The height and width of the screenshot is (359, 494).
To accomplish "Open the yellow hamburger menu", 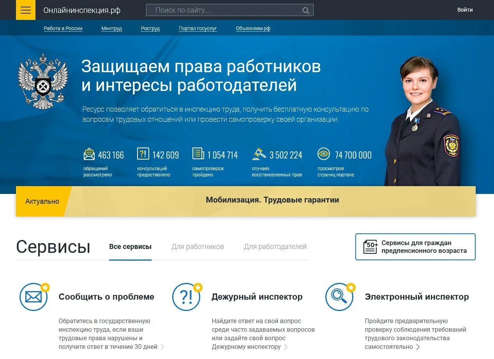I will pyautogui.click(x=26, y=10).
